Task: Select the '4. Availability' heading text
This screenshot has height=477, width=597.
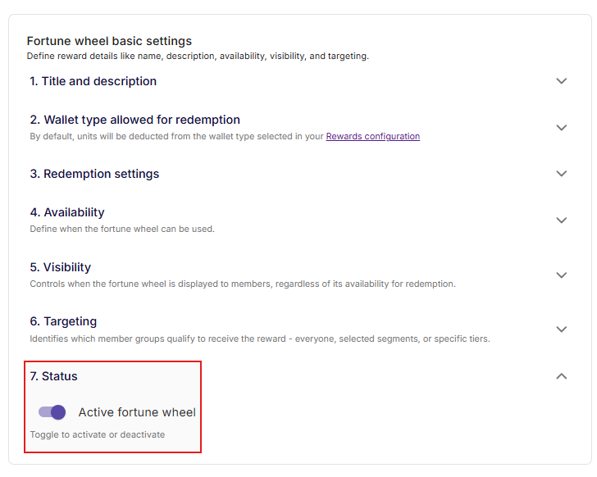Action: point(67,212)
